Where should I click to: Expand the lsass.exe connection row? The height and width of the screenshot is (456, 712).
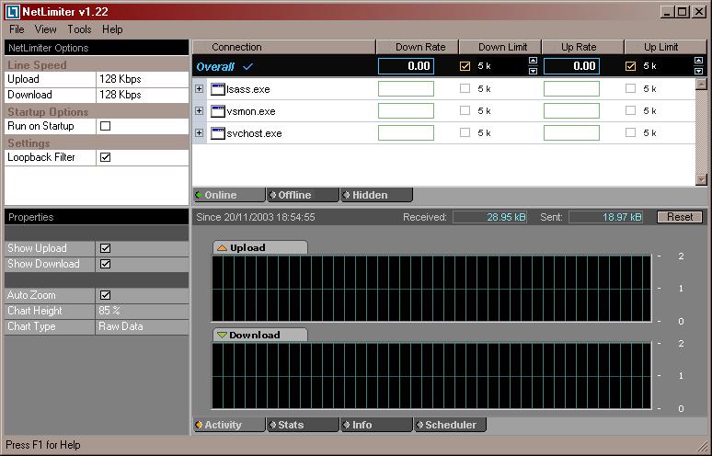tap(199, 88)
